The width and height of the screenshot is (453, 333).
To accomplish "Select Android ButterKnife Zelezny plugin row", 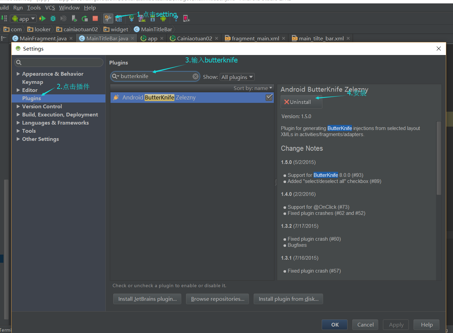I will point(192,97).
